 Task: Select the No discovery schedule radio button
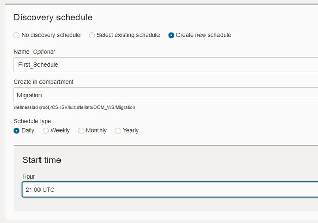[x=17, y=35]
